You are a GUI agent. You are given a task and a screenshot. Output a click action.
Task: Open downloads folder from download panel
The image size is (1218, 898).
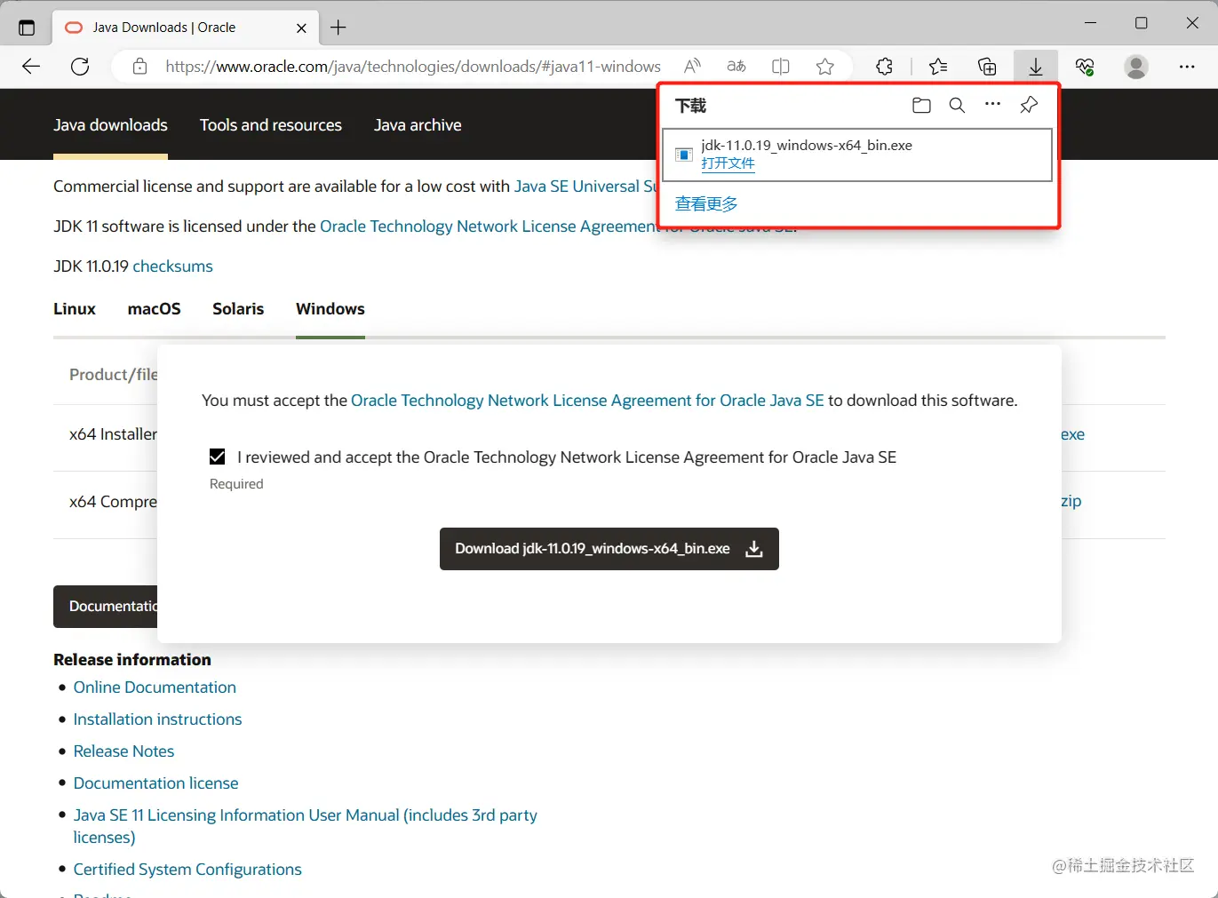click(x=921, y=106)
